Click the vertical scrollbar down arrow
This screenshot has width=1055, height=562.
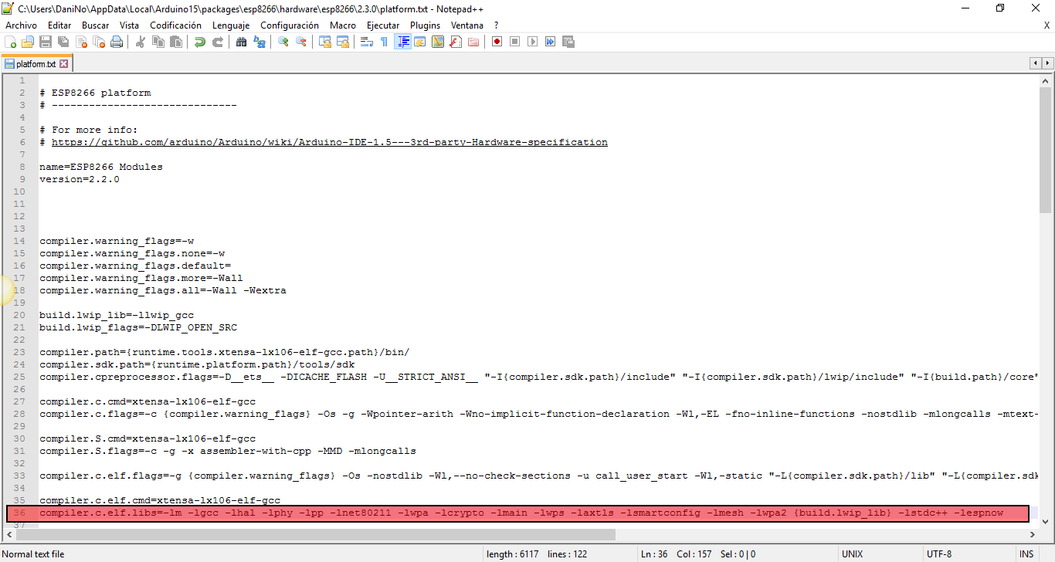click(1046, 522)
